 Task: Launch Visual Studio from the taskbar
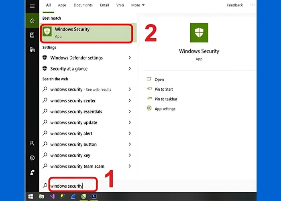(x=52, y=197)
